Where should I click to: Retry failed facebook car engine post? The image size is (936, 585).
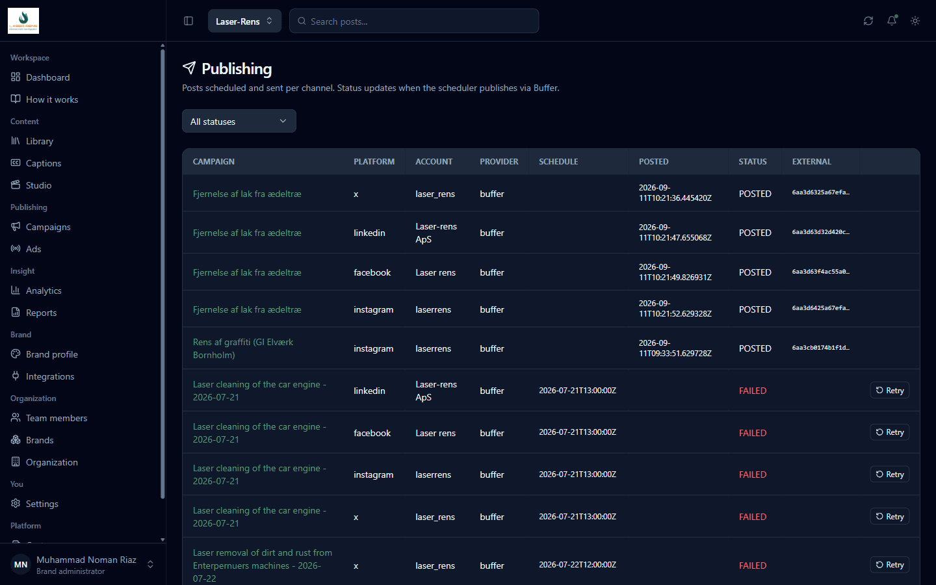[x=889, y=432]
